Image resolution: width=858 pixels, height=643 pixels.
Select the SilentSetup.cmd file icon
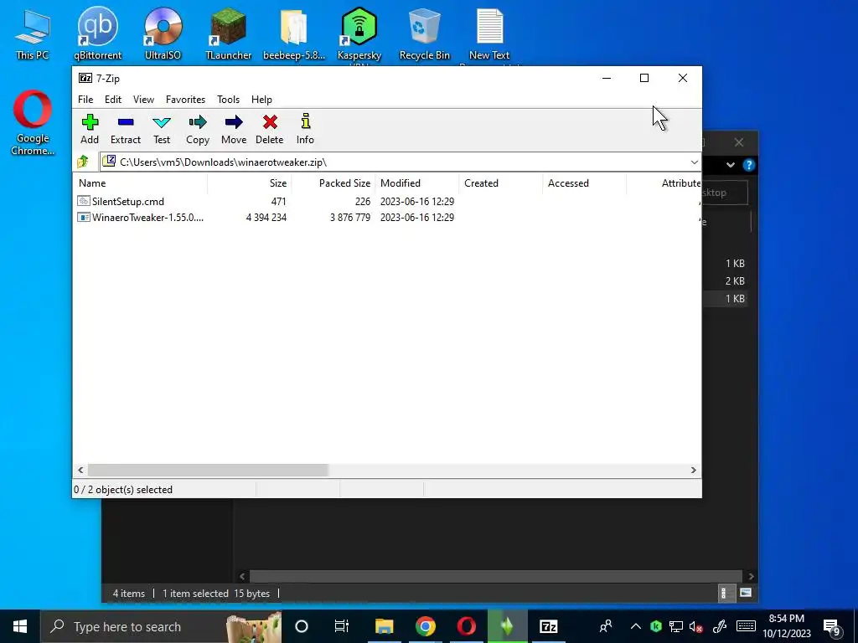click(x=84, y=201)
